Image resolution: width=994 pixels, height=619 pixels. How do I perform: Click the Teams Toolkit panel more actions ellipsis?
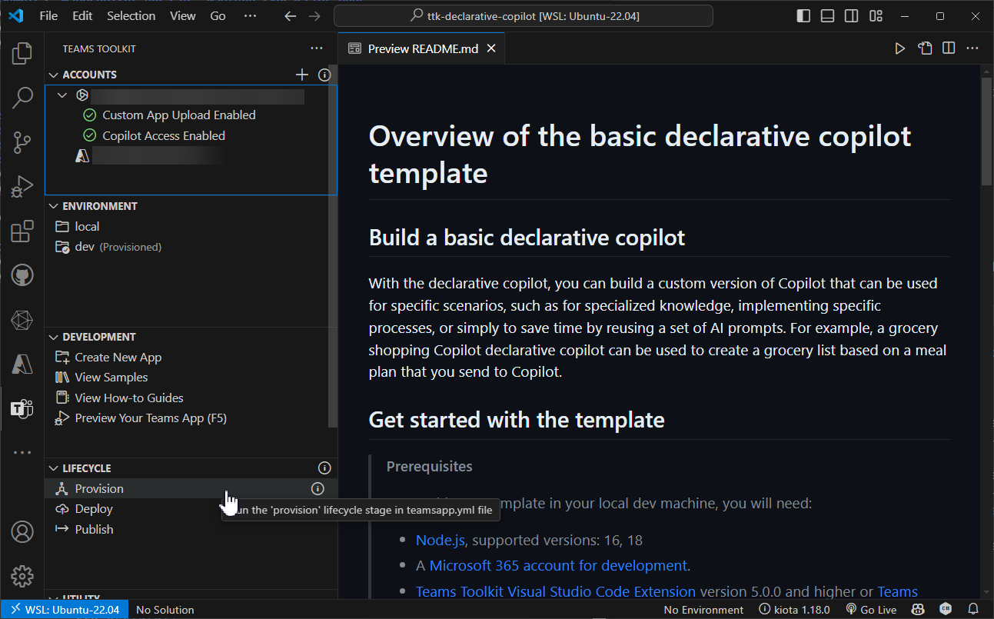click(x=317, y=48)
